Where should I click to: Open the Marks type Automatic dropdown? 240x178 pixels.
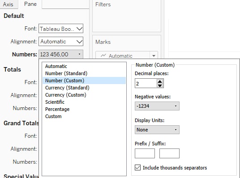coord(127,56)
